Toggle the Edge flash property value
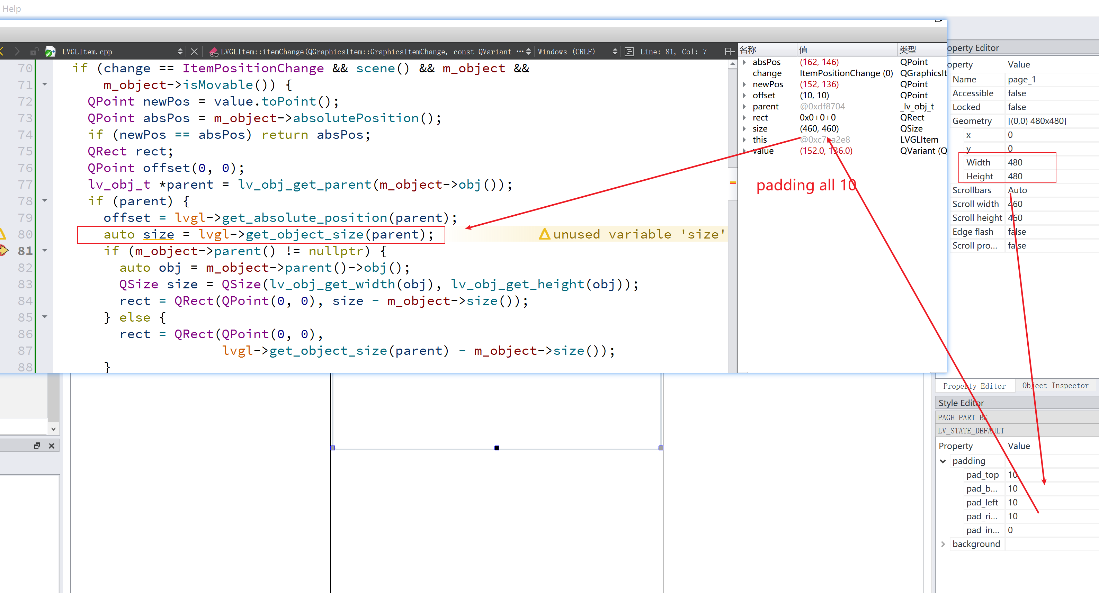This screenshot has height=593, width=1099. click(1017, 232)
